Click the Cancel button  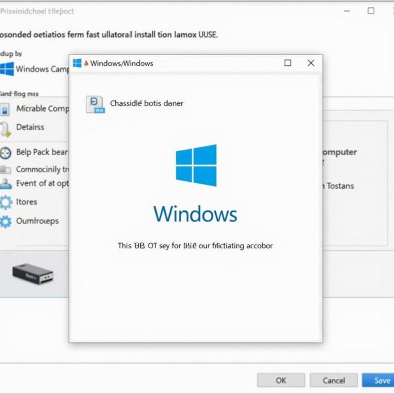click(334, 381)
